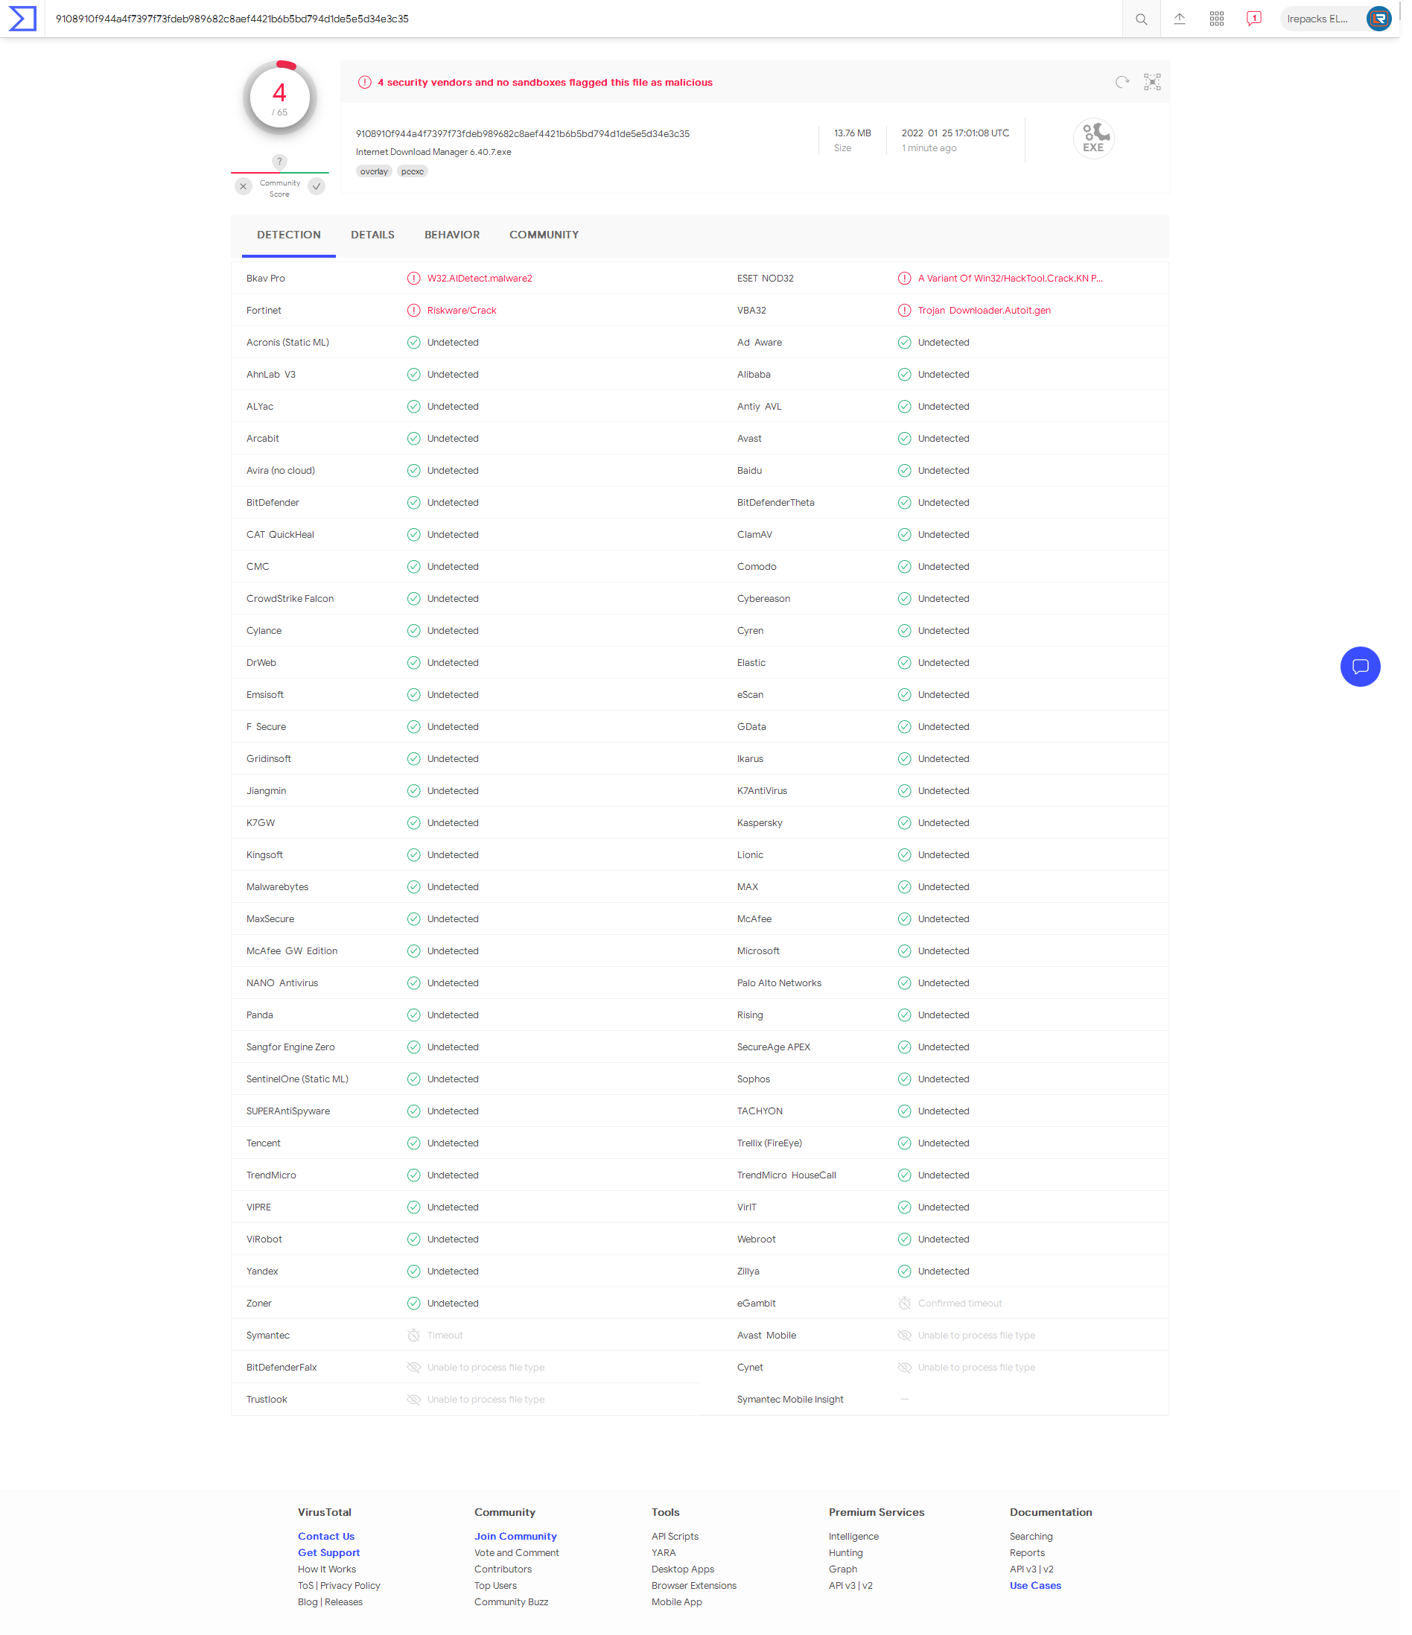Open the COMMUNITY tab
1412x1635 pixels.
544,235
